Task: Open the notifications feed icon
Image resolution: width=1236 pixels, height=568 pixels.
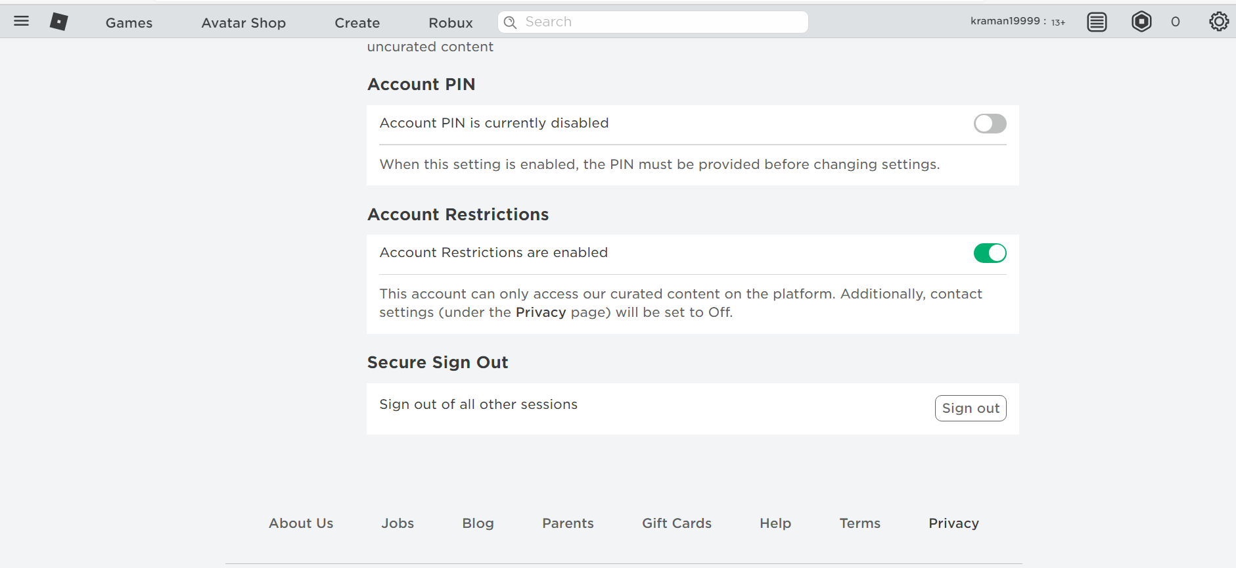Action: click(x=1097, y=22)
